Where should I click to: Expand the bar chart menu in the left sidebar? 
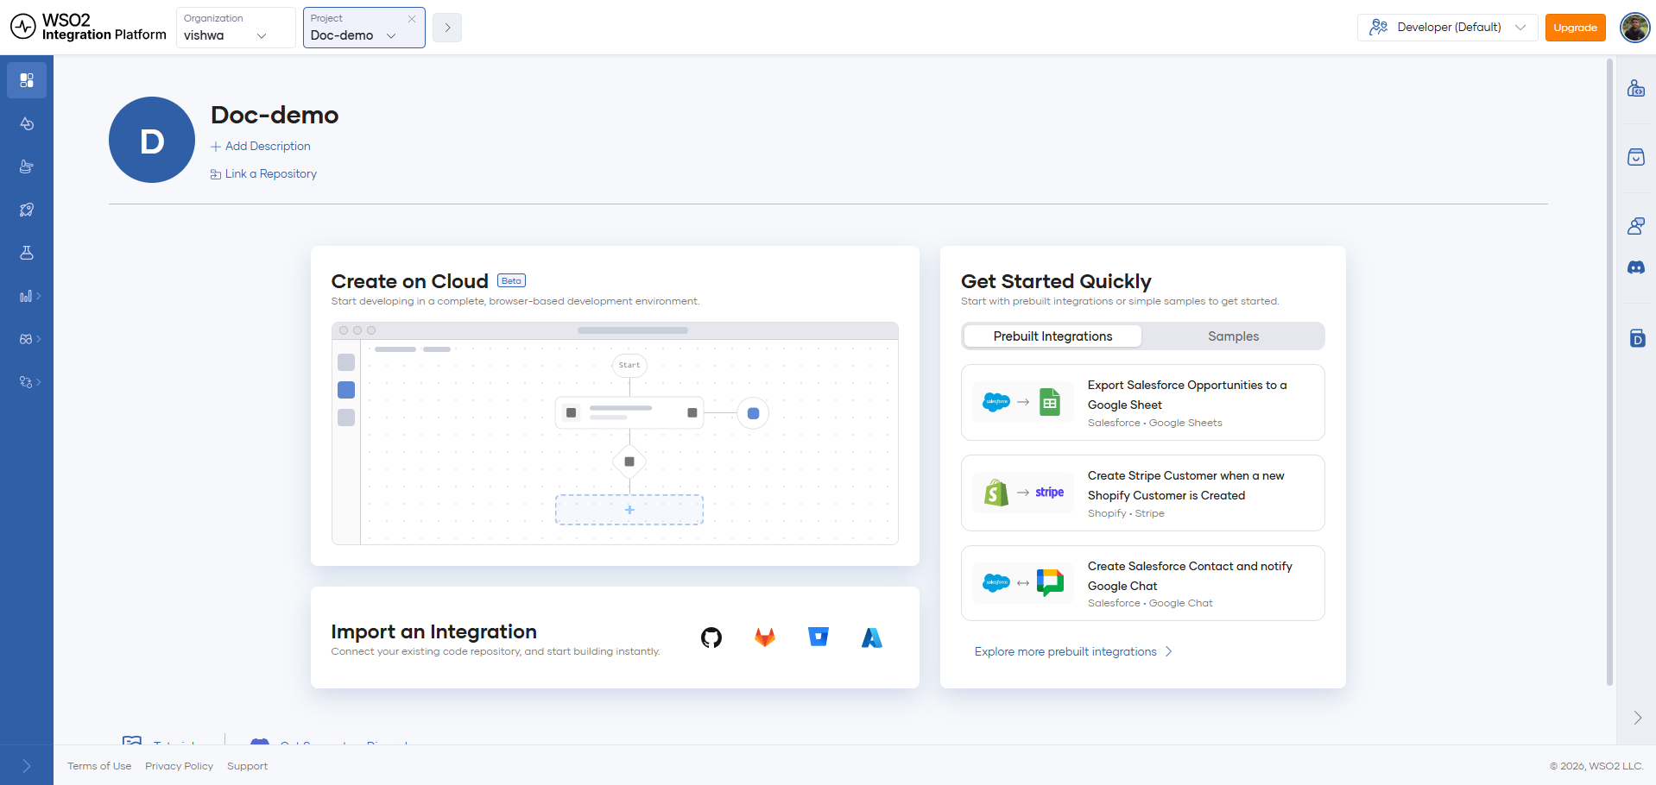[x=29, y=296]
